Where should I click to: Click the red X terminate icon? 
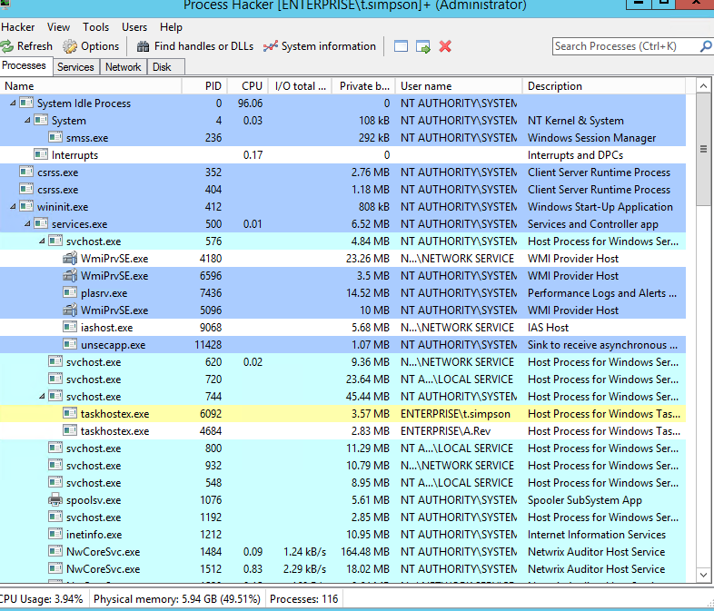445,46
